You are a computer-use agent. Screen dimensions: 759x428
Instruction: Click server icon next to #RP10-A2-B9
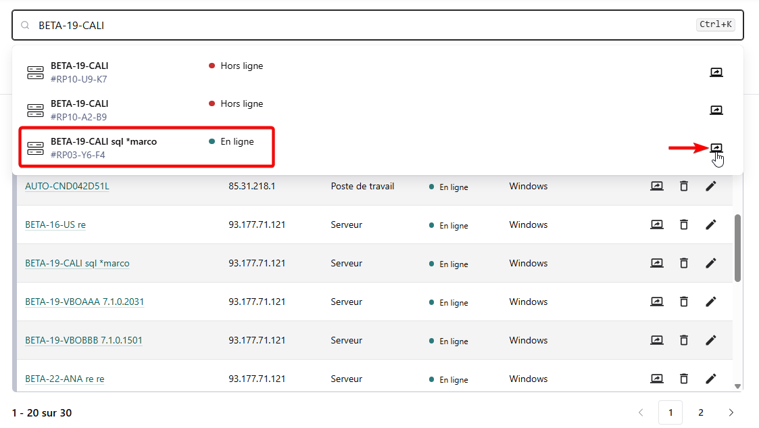[x=35, y=110]
